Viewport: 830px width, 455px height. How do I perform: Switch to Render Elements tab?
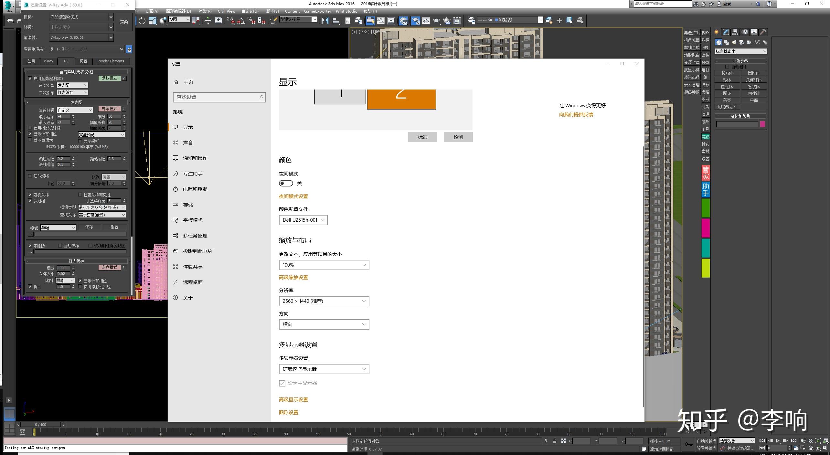111,61
